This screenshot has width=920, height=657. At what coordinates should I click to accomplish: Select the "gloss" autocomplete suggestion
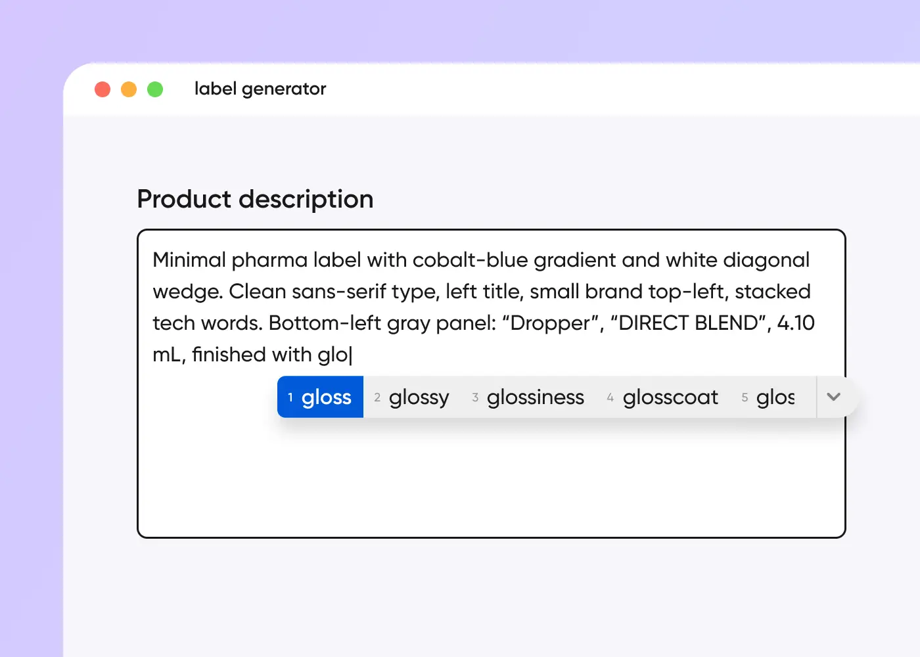320,397
